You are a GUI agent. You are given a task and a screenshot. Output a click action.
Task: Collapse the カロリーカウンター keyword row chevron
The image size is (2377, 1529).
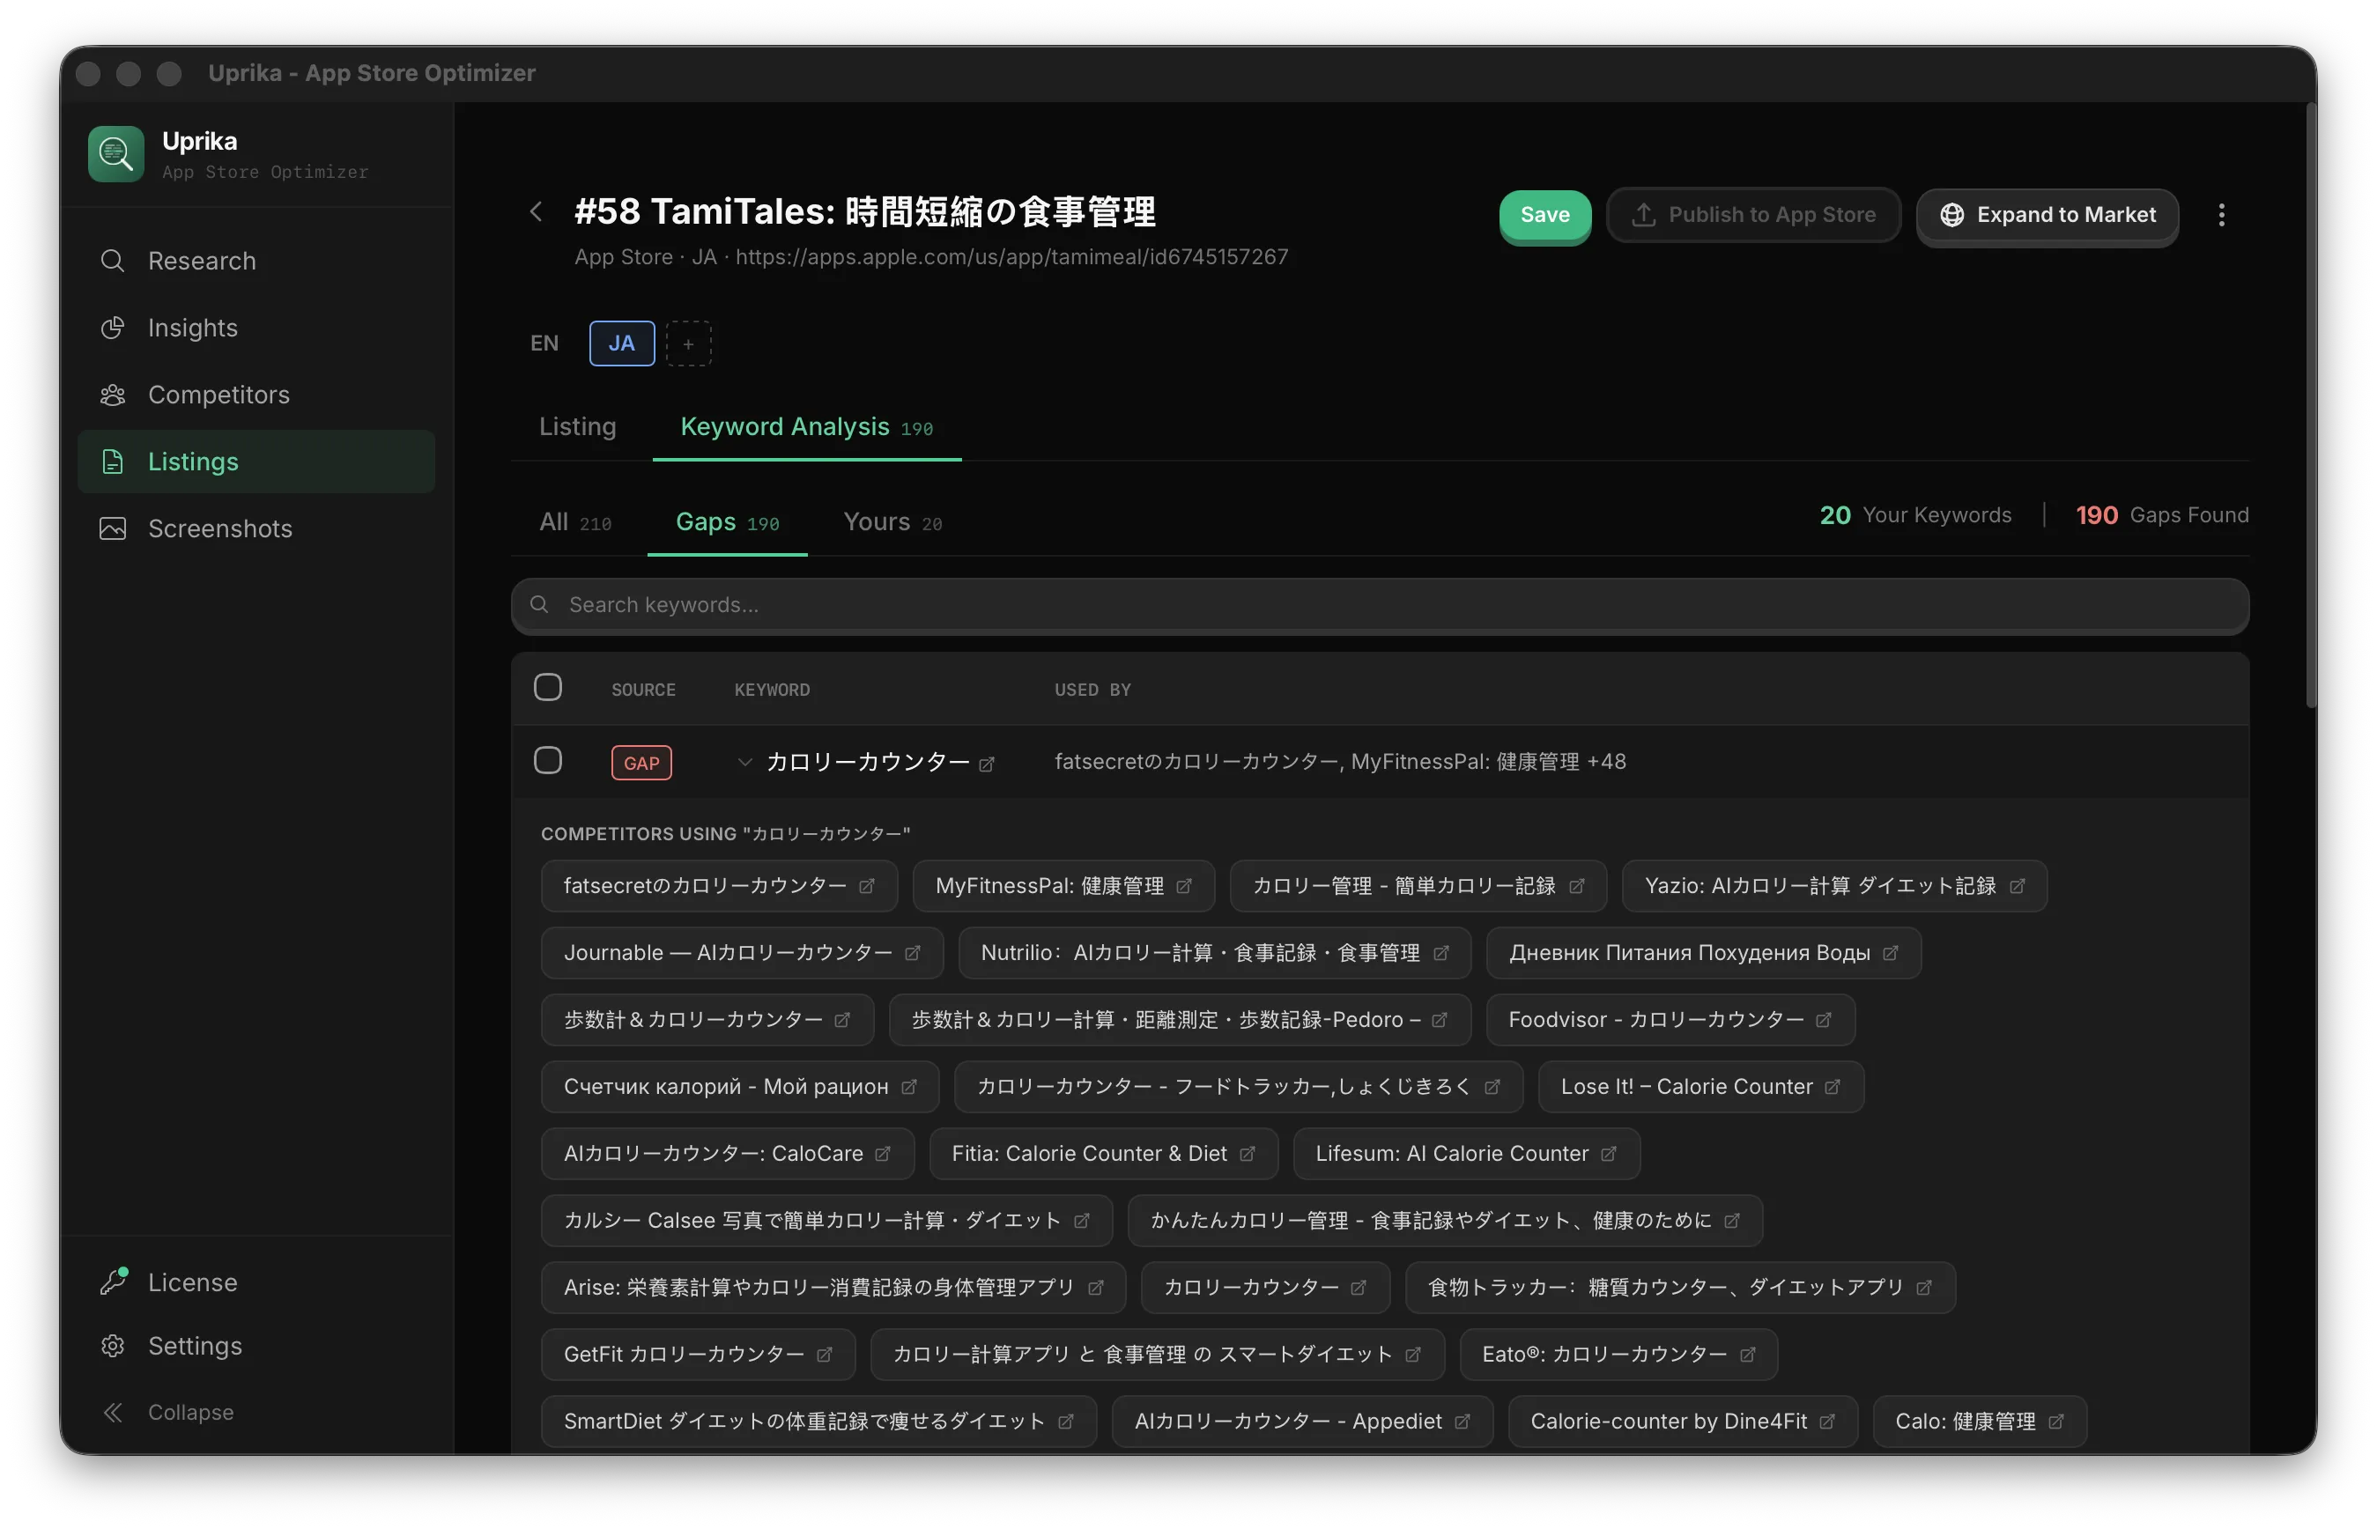(744, 763)
